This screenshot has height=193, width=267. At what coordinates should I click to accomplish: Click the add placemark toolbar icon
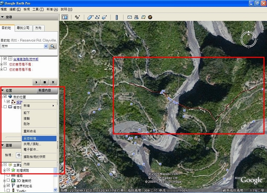tap(77, 17)
